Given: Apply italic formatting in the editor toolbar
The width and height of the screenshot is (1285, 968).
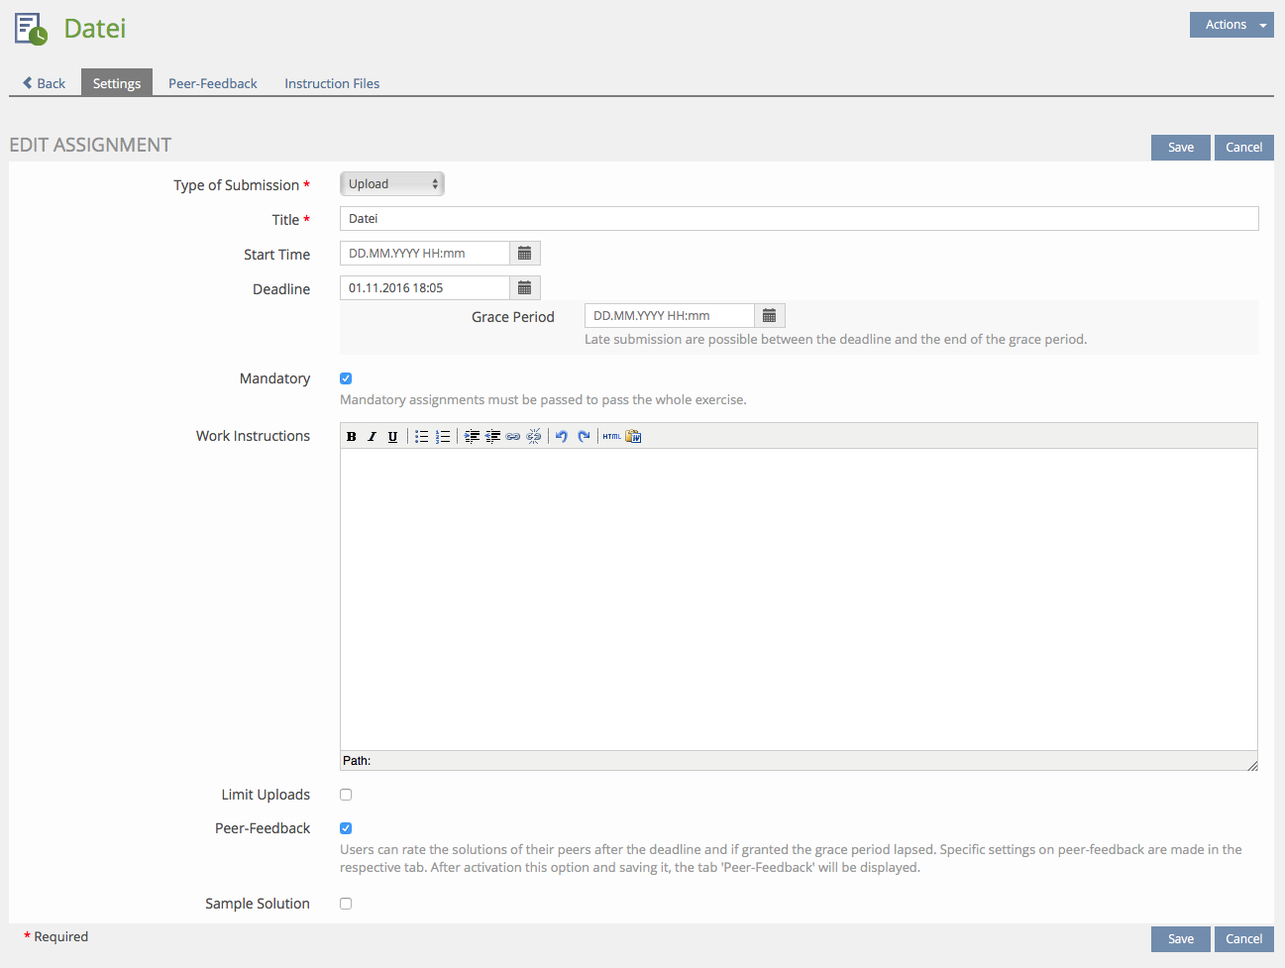Looking at the screenshot, I should [x=373, y=437].
